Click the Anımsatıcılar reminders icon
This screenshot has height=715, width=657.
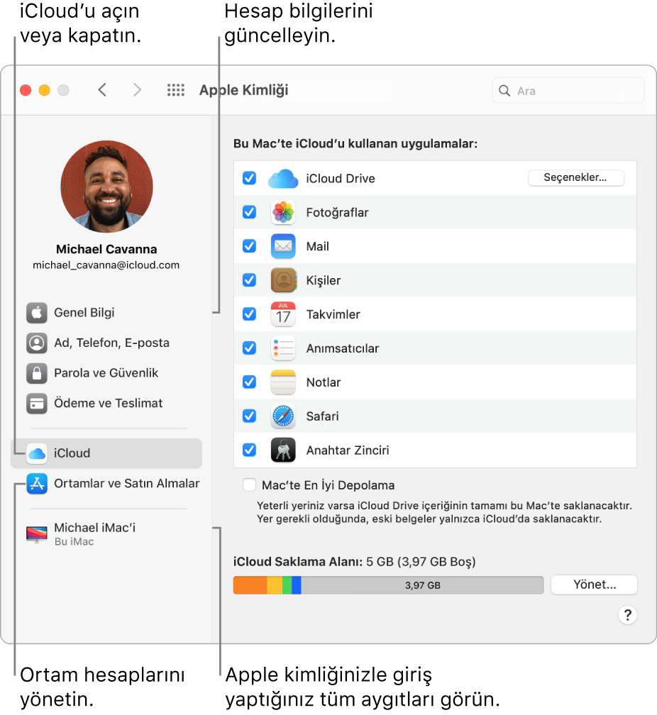[283, 348]
